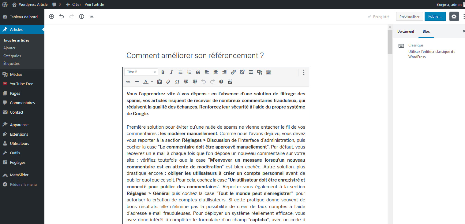Viewport: 465px width, 224px height.
Task: Insert Read More tag
Action: (251, 72)
